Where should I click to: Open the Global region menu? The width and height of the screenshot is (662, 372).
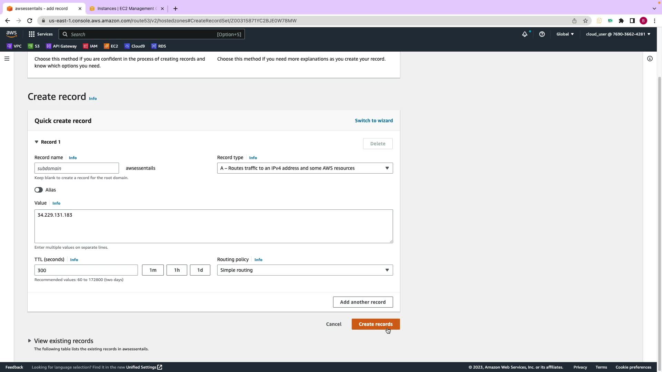click(x=565, y=34)
